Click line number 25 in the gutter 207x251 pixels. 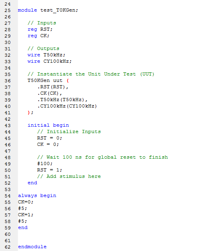[8, 10]
